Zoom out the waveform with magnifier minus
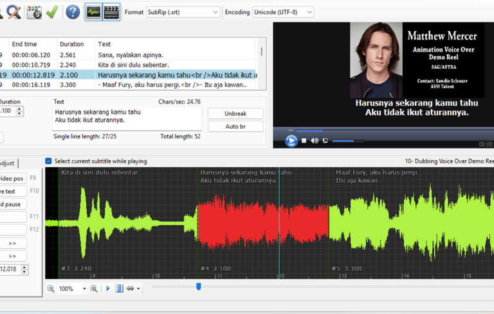494x314 pixels. click(x=51, y=288)
